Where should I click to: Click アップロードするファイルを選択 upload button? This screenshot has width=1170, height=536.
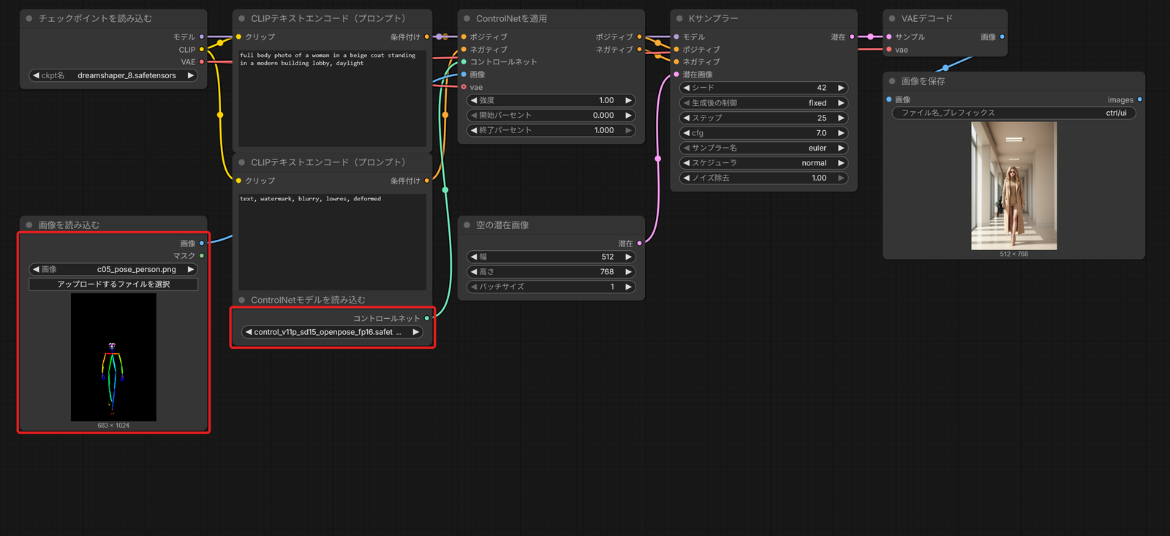[x=113, y=284]
